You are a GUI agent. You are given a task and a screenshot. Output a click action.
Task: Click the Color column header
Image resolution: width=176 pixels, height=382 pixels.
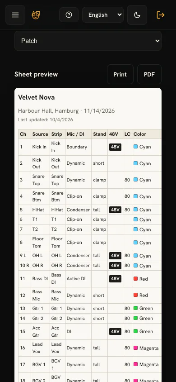coord(146,134)
